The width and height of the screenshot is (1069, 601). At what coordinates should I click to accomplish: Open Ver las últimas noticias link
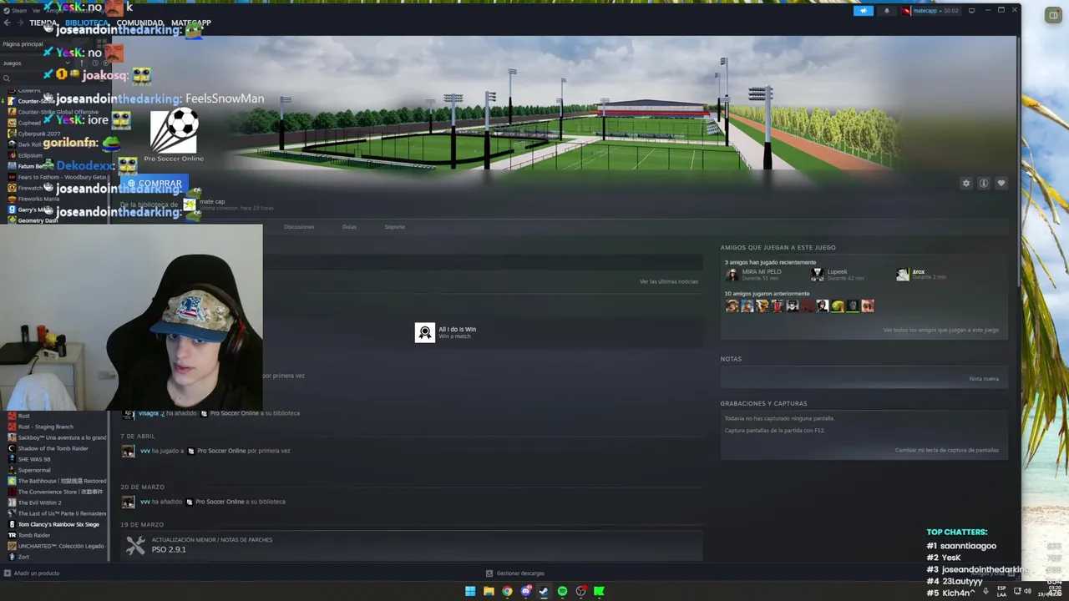tap(668, 281)
